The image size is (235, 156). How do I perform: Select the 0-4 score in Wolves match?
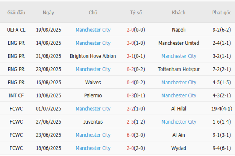(x=131, y=83)
